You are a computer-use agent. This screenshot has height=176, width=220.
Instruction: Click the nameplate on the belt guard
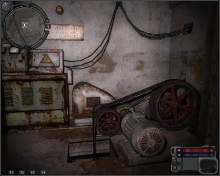click(93, 102)
